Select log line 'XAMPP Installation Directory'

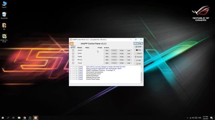click(x=101, y=70)
